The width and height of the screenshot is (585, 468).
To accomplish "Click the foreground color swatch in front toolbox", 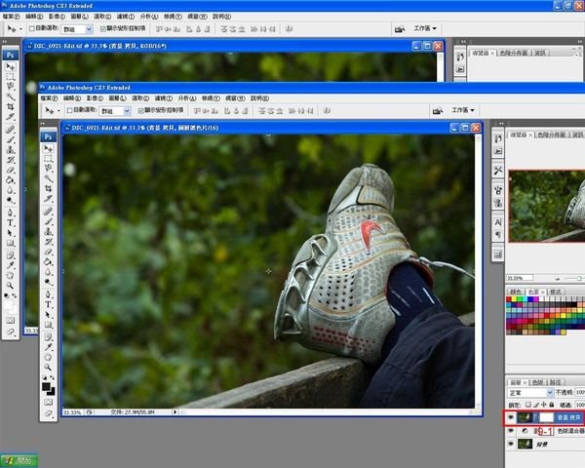I will click(x=46, y=387).
